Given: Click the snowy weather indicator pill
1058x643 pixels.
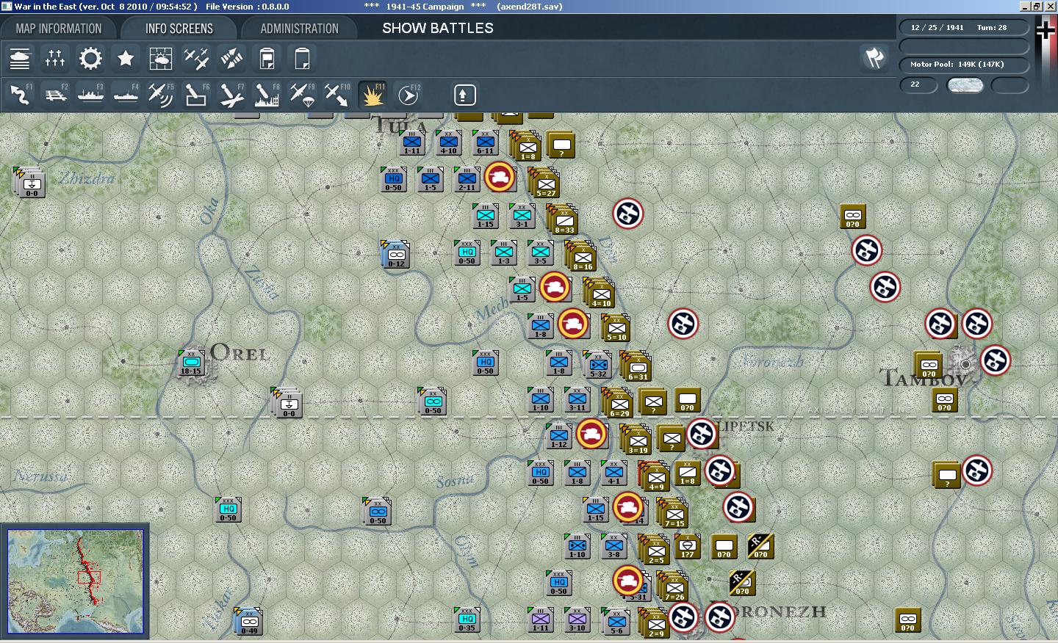Looking at the screenshot, I should click(x=965, y=85).
